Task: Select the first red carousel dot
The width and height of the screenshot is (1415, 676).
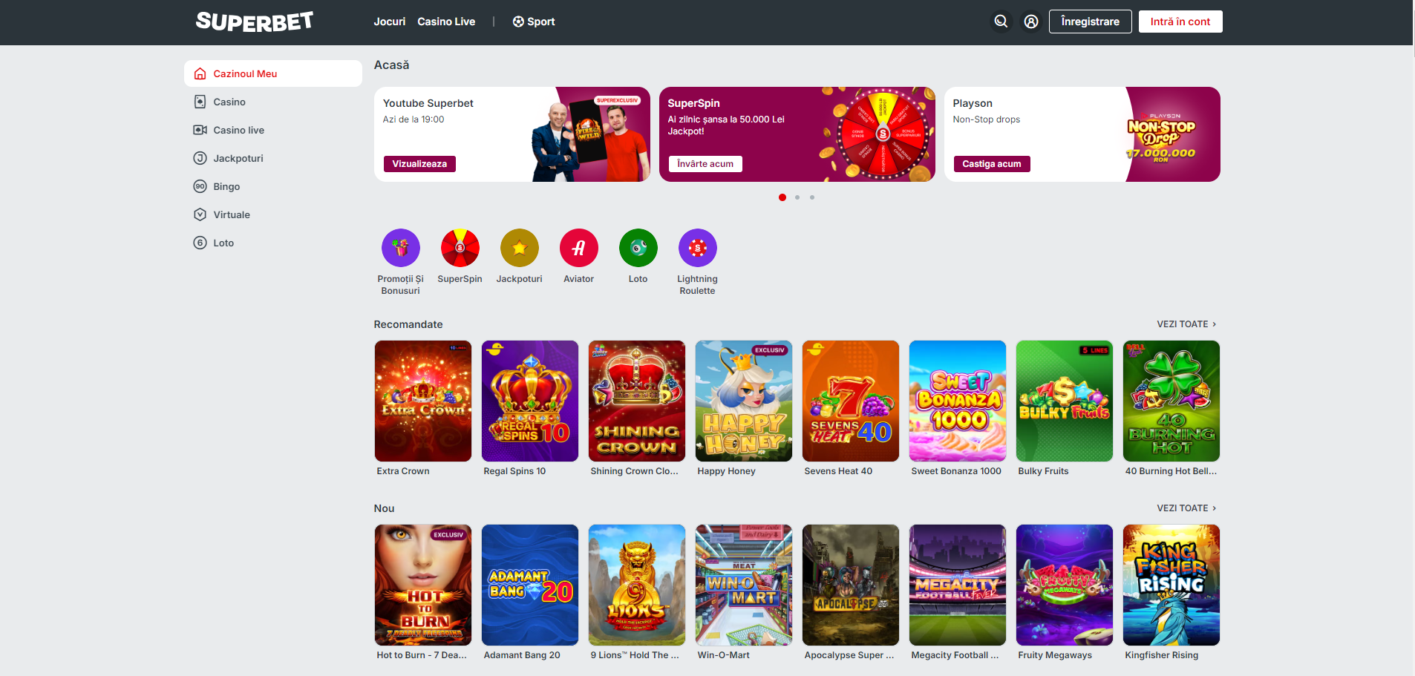Action: 782,197
